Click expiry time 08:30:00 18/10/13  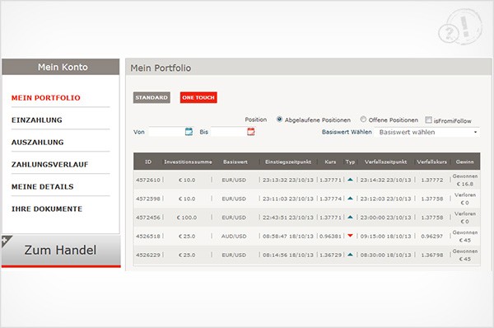coord(385,255)
